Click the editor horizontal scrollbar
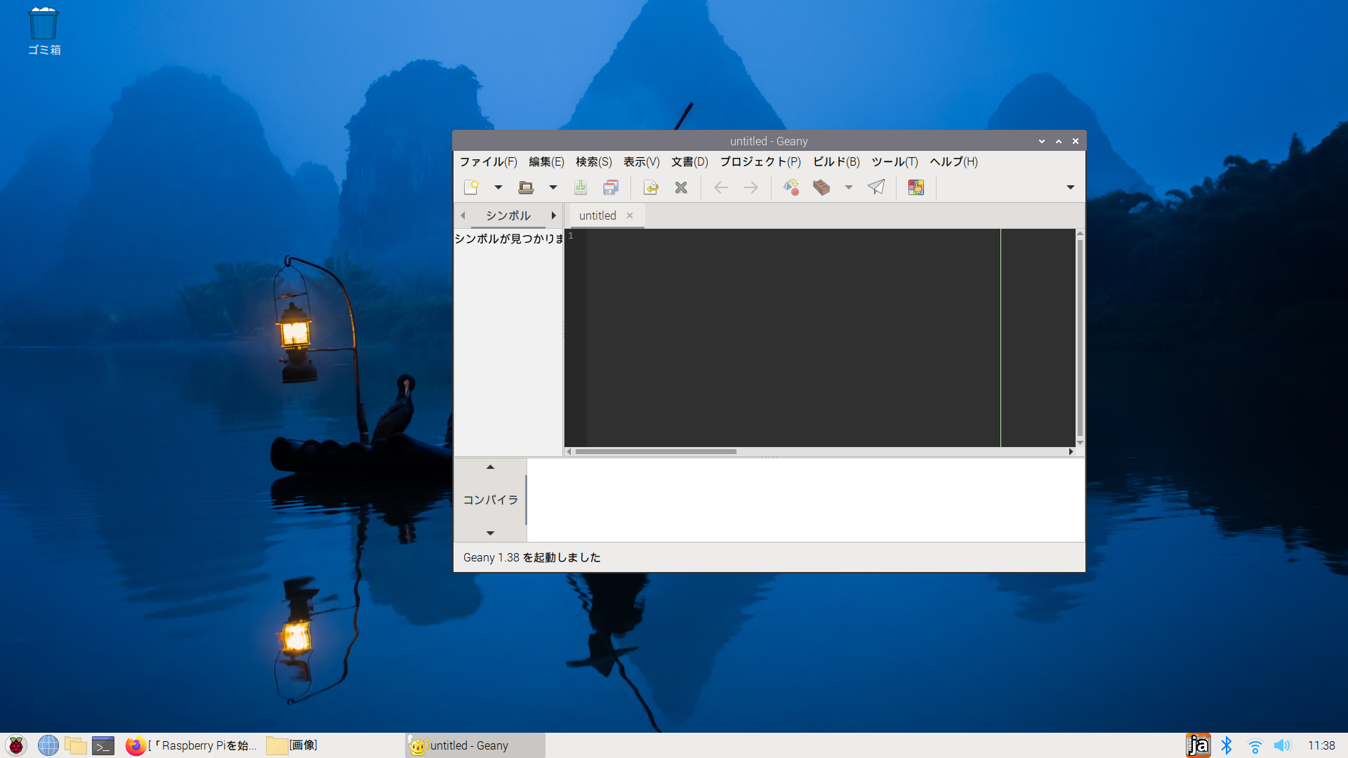The height and width of the screenshot is (758, 1348). point(656,452)
